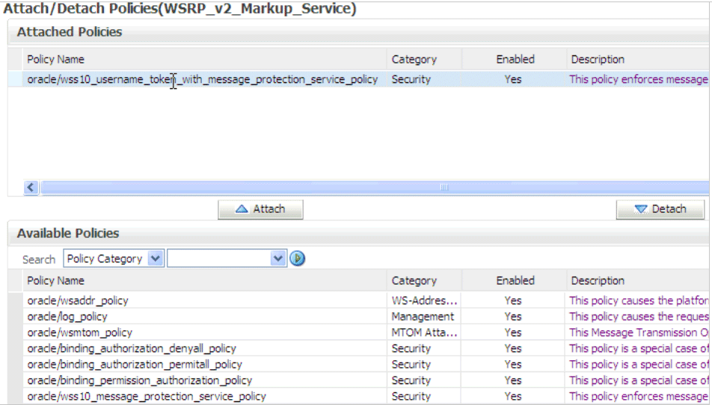Click the Description header in Available Policies
712x405 pixels.
[x=638, y=280]
